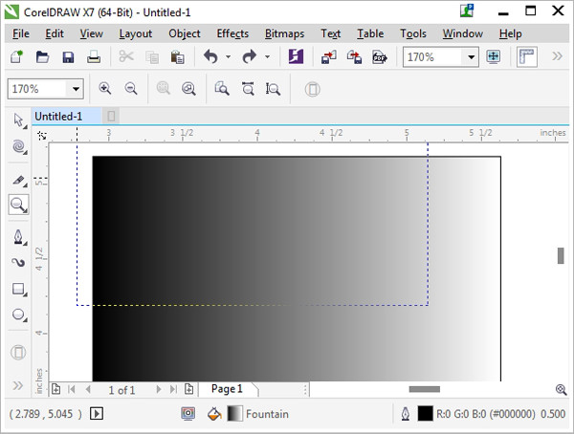
Task: Click the Zoom to selected icon
Action: tap(164, 89)
